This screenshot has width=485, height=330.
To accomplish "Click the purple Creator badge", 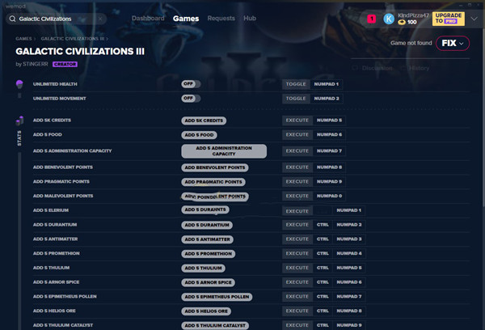I will (x=65, y=64).
